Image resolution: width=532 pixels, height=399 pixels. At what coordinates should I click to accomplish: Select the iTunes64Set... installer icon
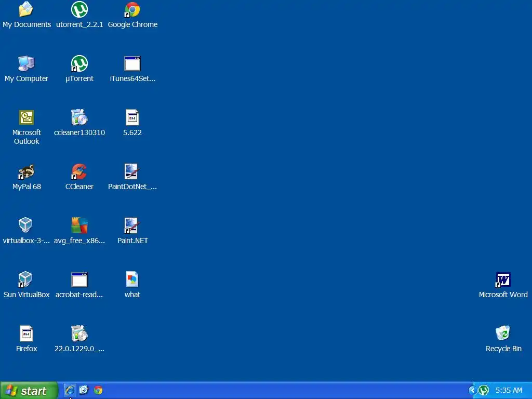(x=132, y=63)
